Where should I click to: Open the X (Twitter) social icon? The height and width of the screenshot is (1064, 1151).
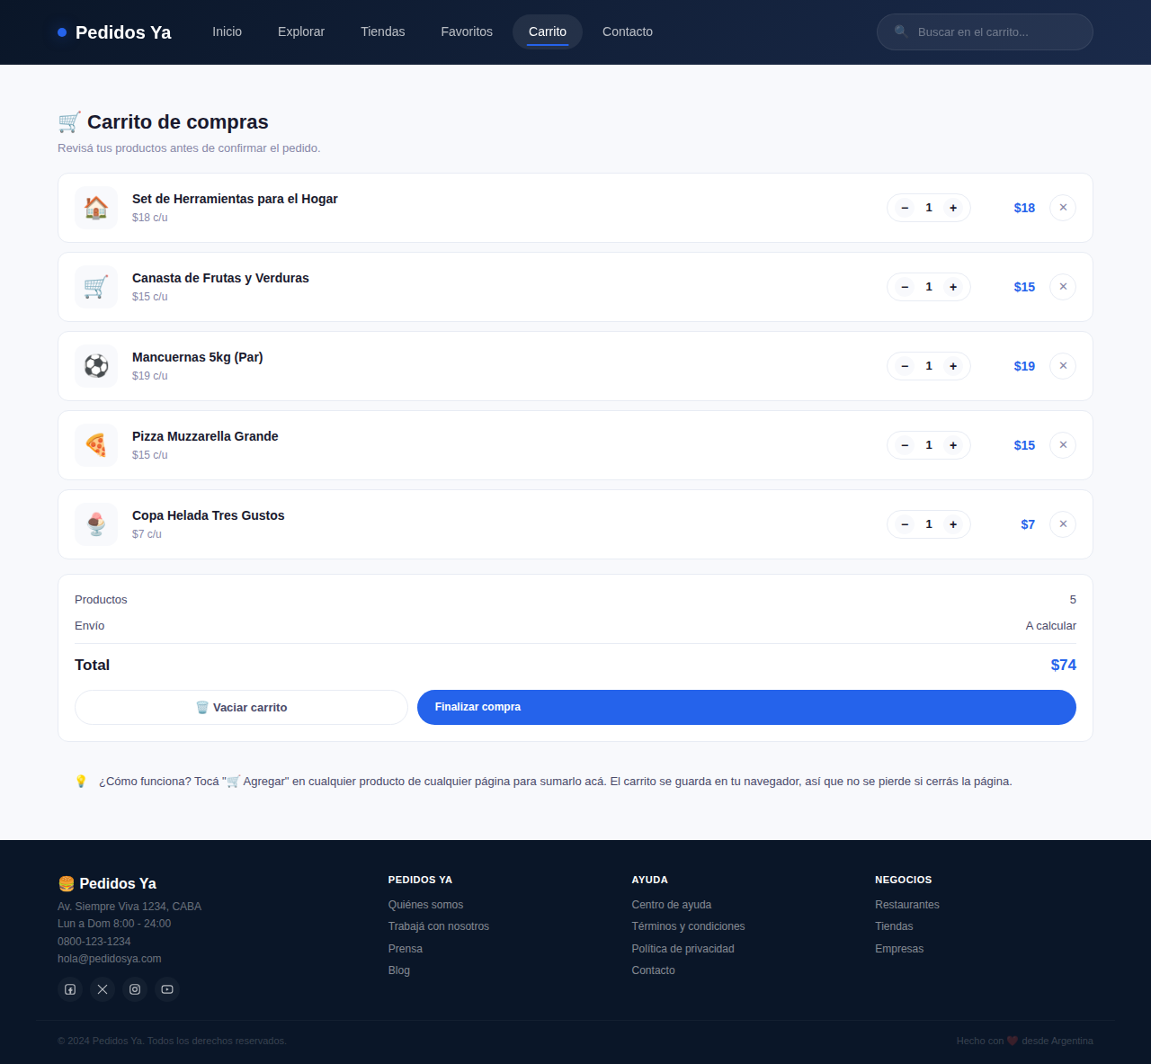pos(103,989)
